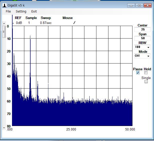Screen dimensions: 154x141
Task: Click the Sweep header label
Action: [x=46, y=18]
